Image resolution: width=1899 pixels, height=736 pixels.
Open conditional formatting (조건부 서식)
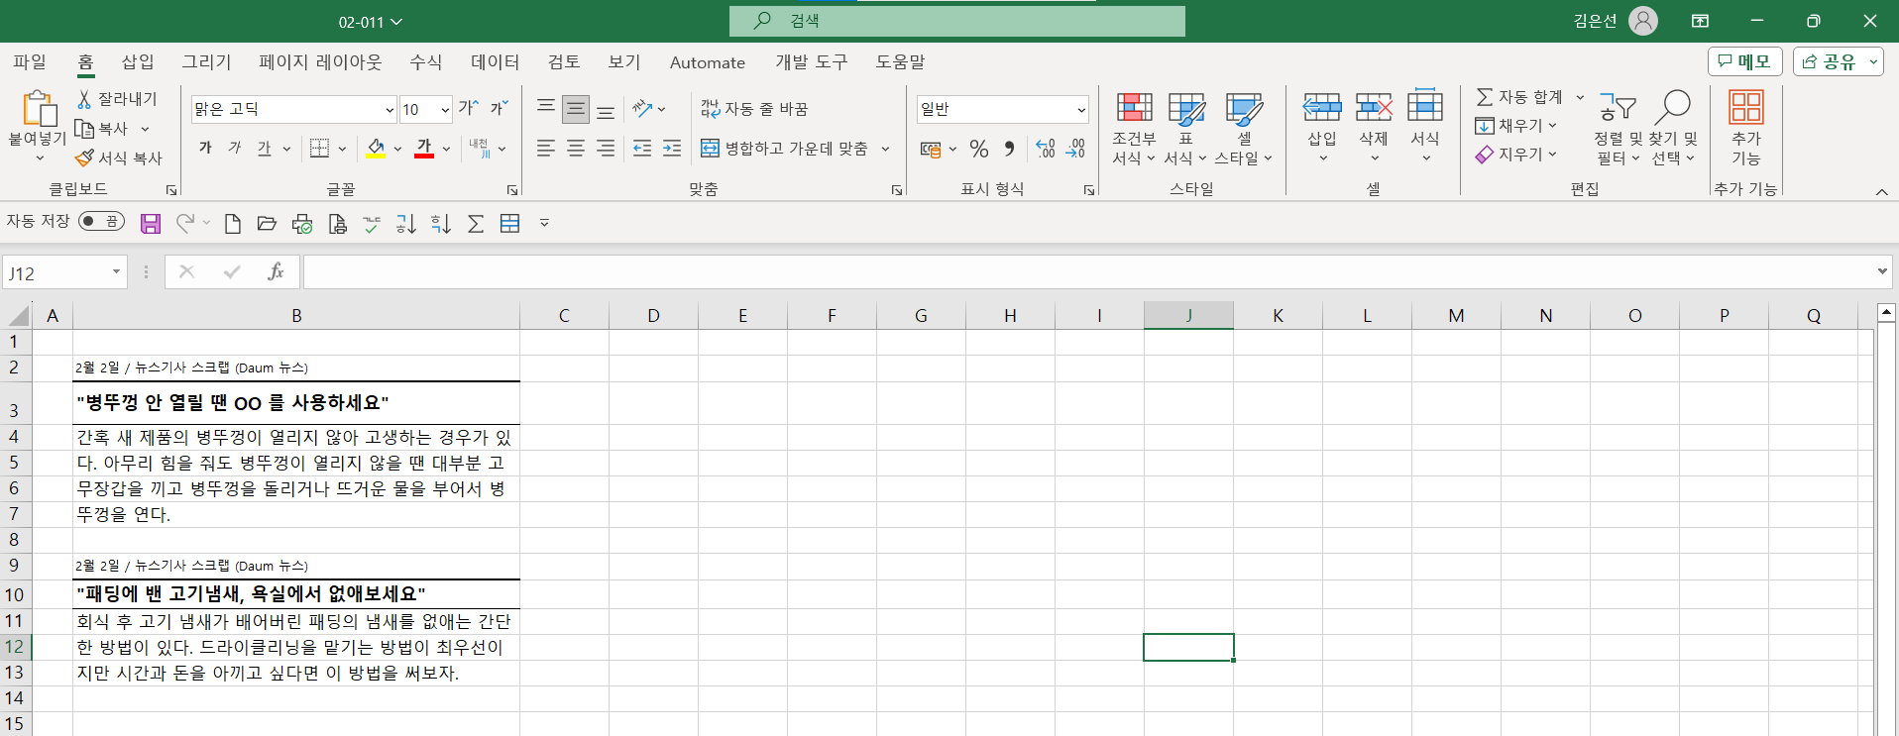pyautogui.click(x=1134, y=129)
